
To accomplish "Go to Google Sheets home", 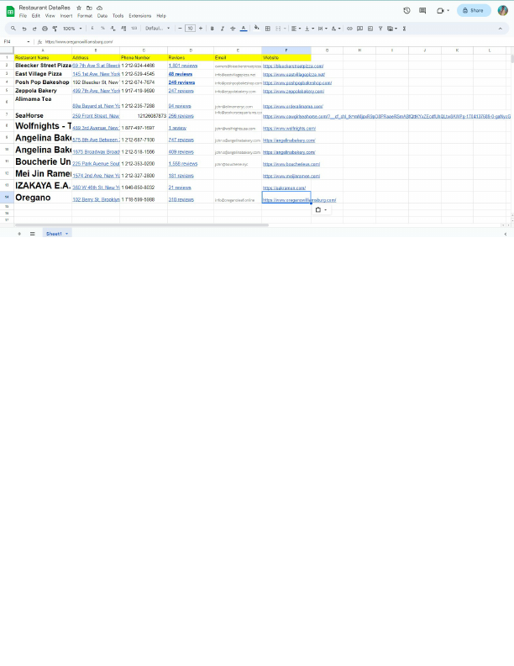I will (x=10, y=12).
